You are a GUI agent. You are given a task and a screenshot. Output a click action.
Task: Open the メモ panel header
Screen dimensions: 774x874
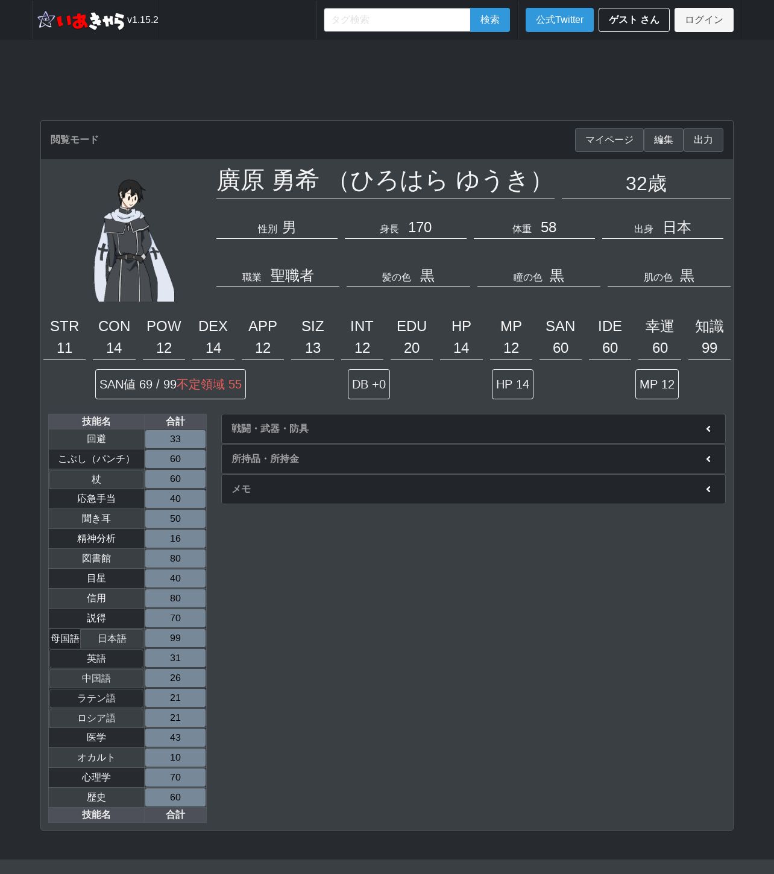473,489
